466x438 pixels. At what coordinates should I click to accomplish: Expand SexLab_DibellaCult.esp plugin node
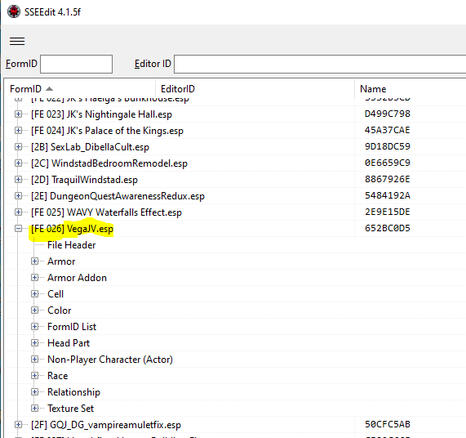point(19,147)
